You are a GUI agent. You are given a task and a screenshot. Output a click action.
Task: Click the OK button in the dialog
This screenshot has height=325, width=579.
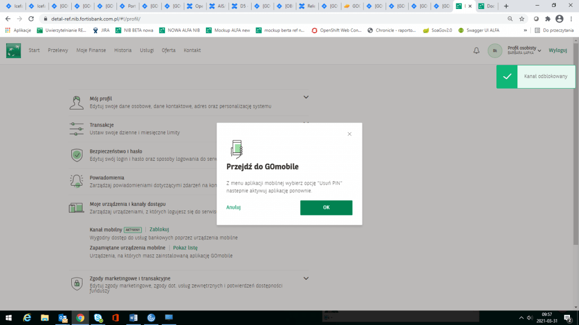pyautogui.click(x=326, y=208)
